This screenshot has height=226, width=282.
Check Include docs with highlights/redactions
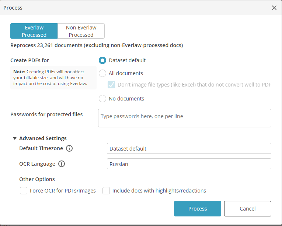click(106, 191)
